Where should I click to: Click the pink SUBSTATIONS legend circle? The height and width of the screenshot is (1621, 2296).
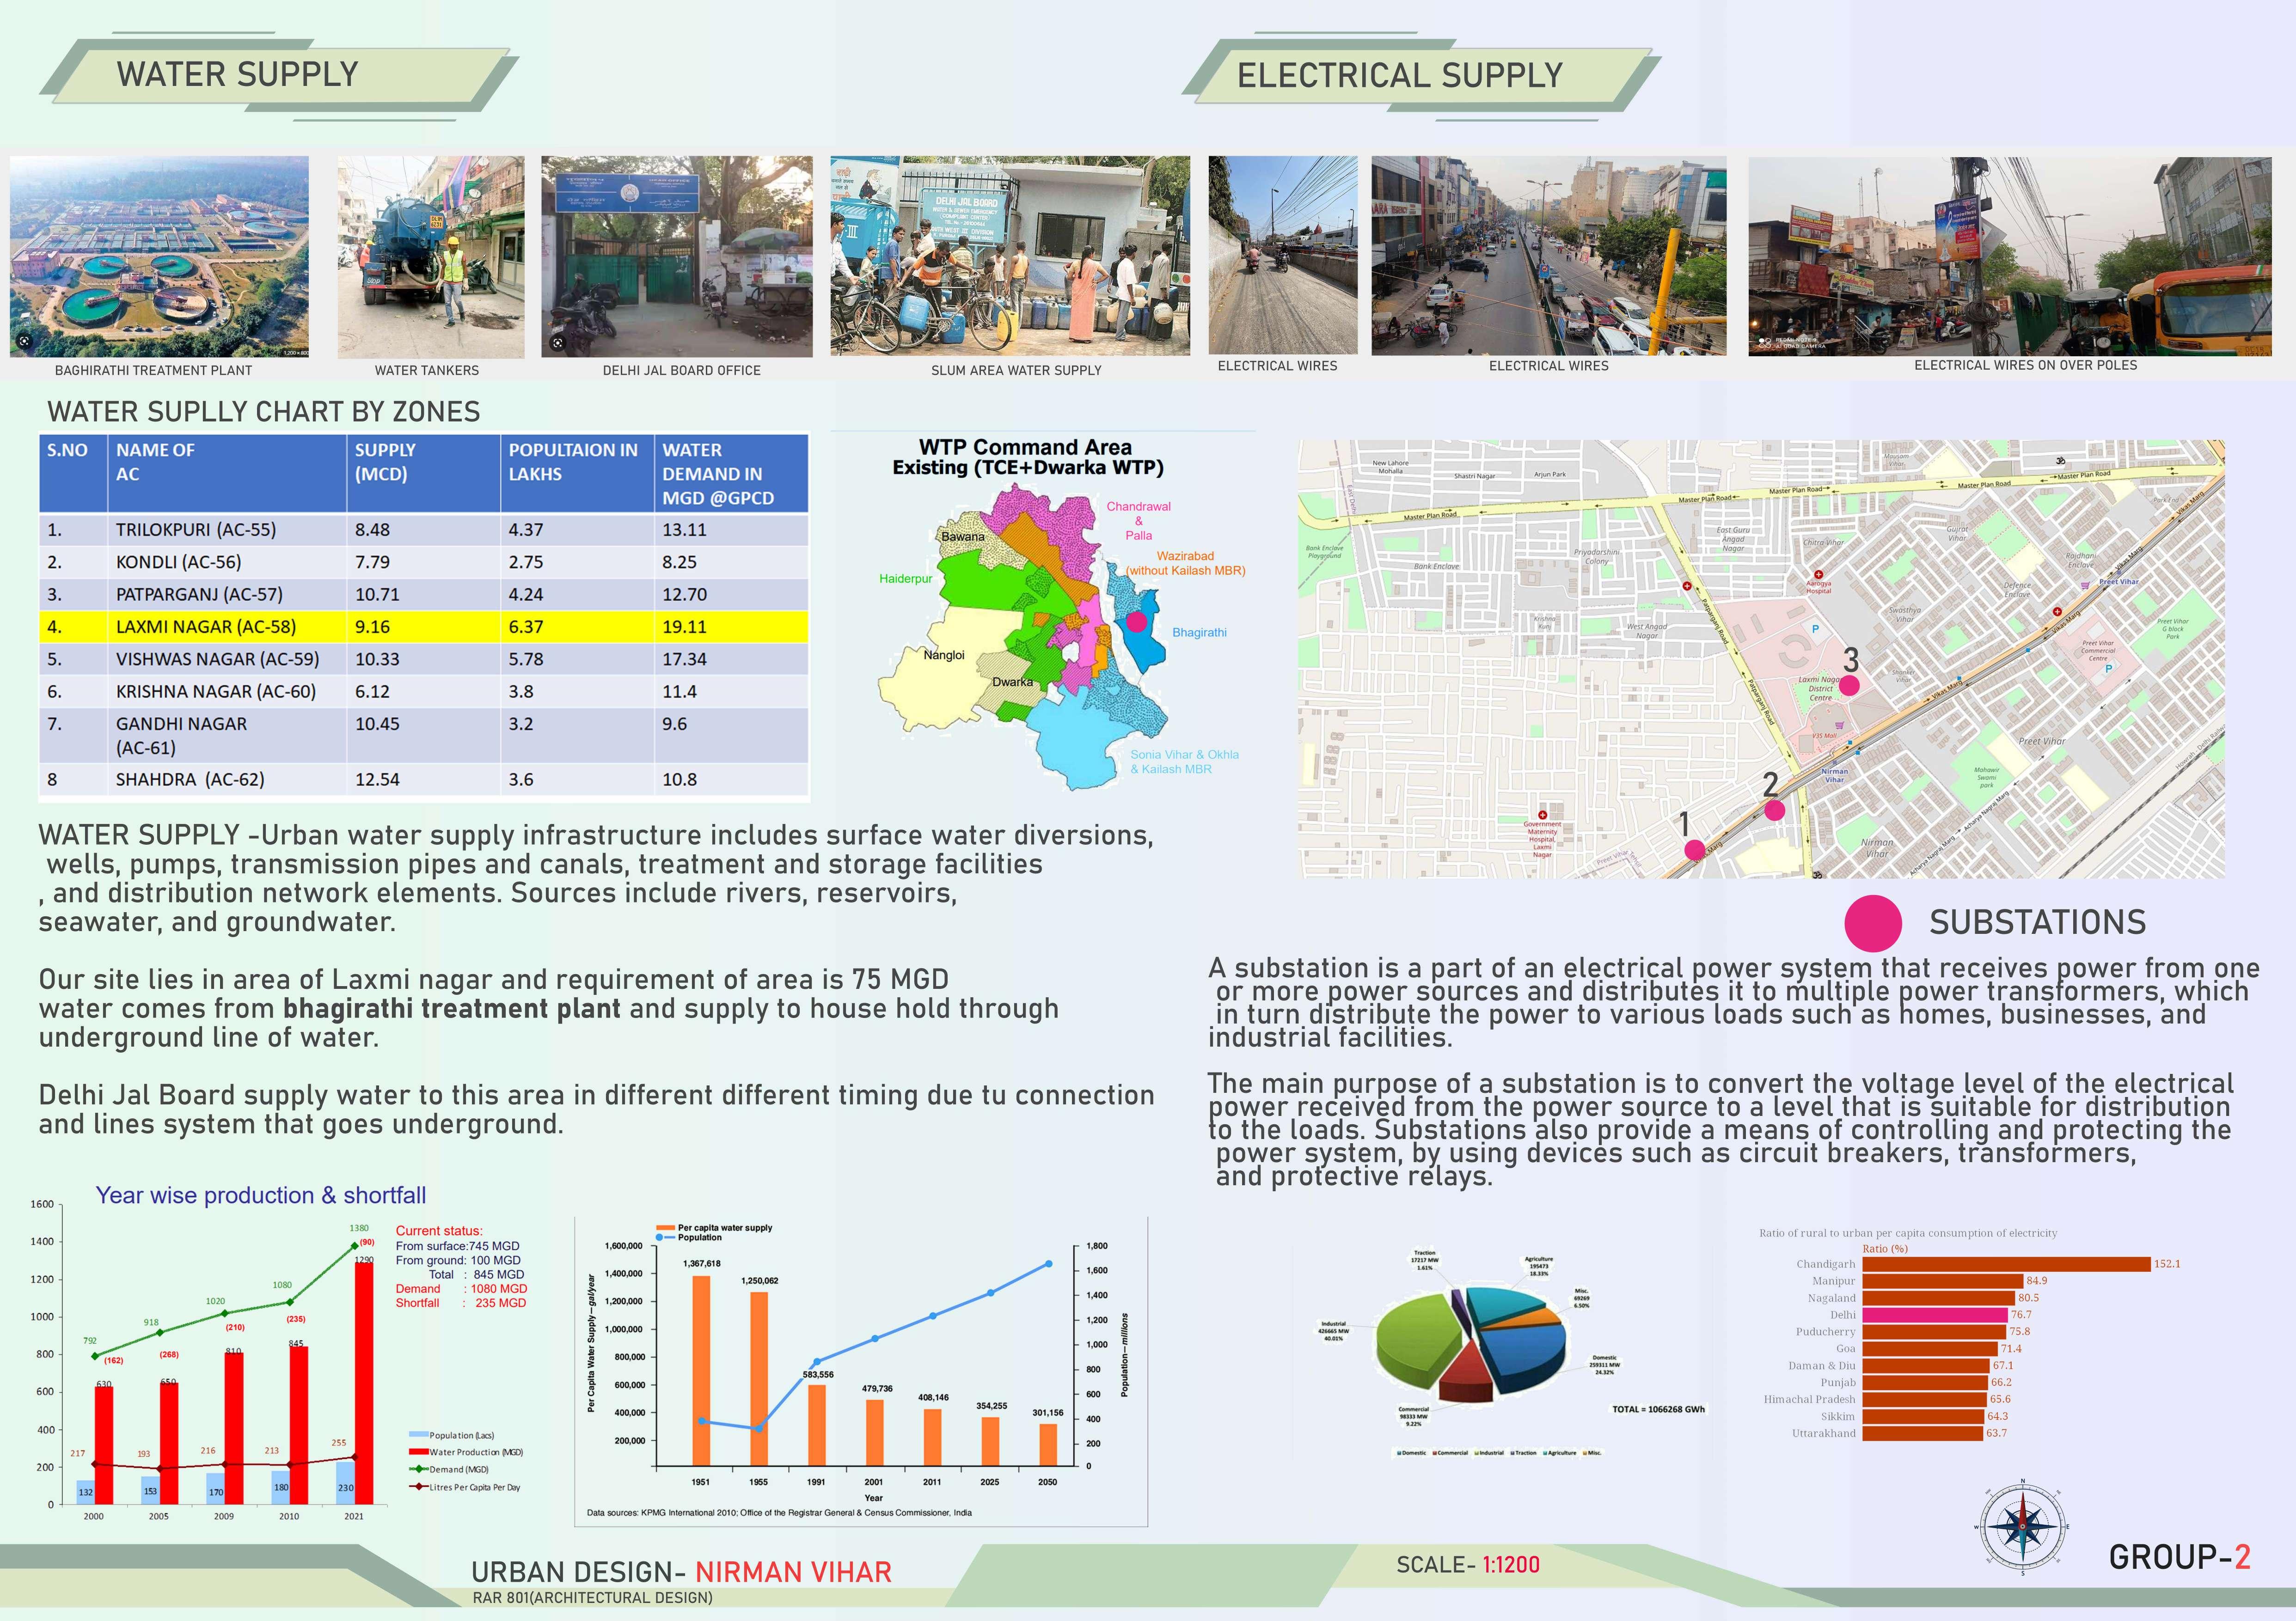[x=1872, y=922]
